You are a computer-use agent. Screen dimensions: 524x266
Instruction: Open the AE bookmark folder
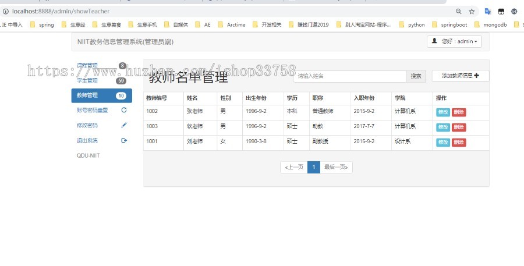coord(203,24)
